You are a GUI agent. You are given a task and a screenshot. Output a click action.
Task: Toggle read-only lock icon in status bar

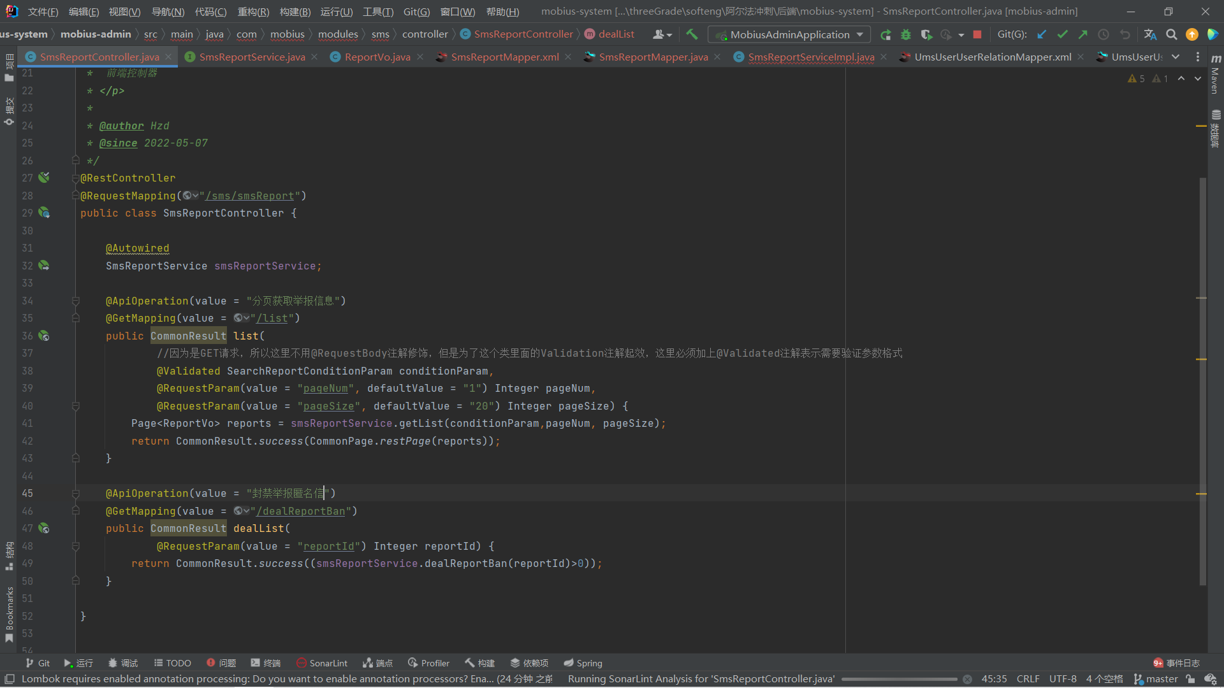[x=1190, y=679]
